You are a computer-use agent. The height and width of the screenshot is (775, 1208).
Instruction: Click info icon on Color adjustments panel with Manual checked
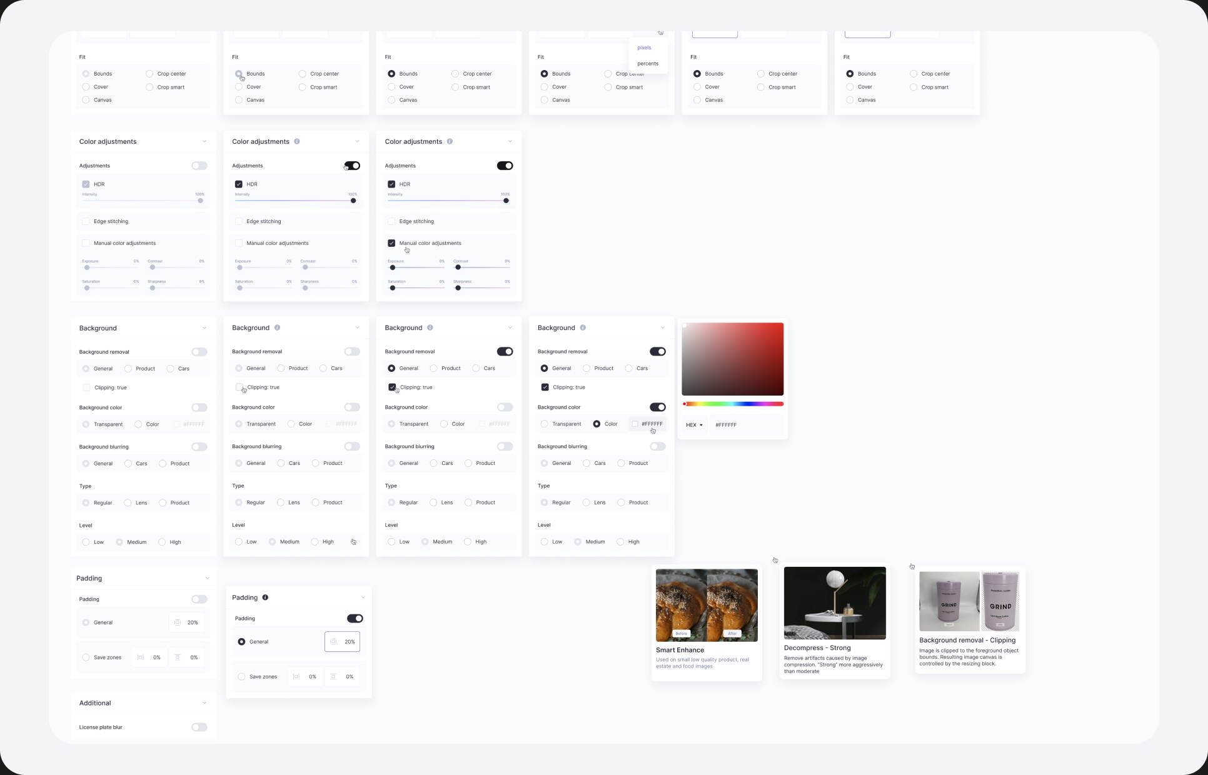(450, 142)
